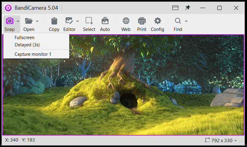Click the Print icon
Viewport: 247px width, 147px height.
coord(142,21)
